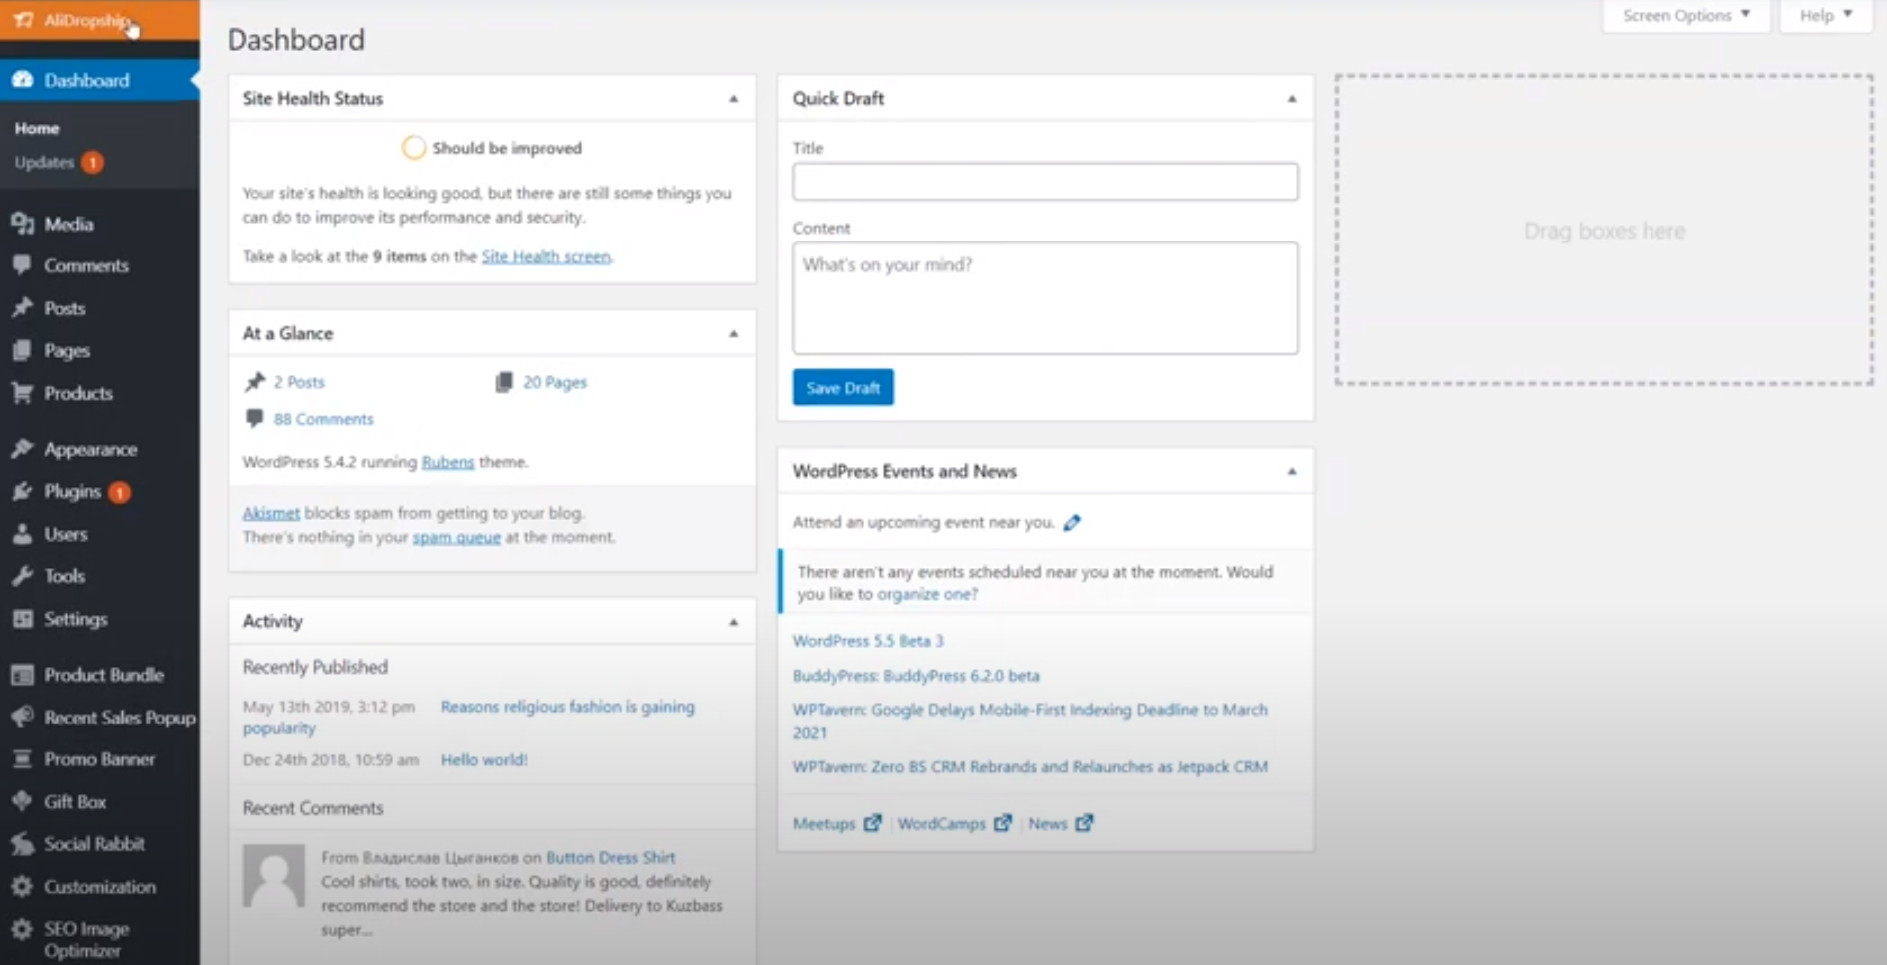Collapse the WordPress Events and News panel
Image resolution: width=1887 pixels, height=965 pixels.
tap(1291, 472)
